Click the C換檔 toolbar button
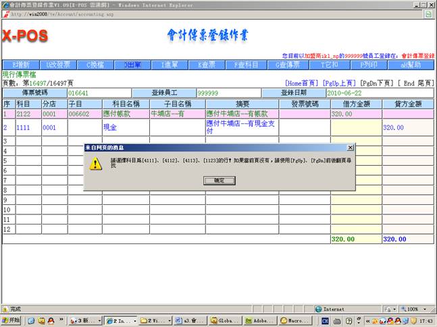Image resolution: width=437 pixels, height=327 pixels. (x=95, y=65)
